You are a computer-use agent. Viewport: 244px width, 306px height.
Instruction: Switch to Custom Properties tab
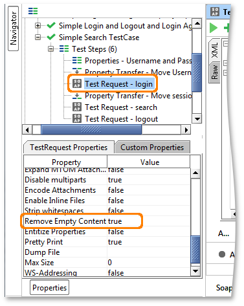coord(152,148)
